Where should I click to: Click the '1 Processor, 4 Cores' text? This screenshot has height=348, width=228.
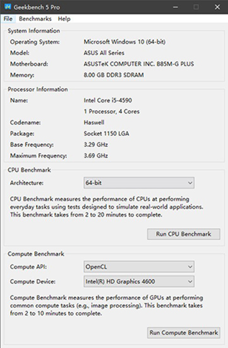pyautogui.click(x=112, y=111)
